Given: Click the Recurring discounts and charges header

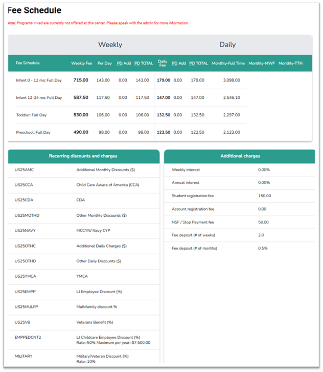Looking at the screenshot, I should [x=83, y=156].
